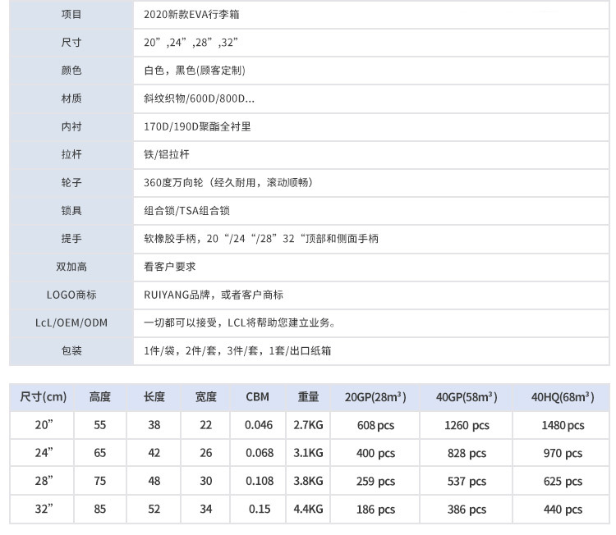Click the 双加高 row label
This screenshot has height=535, width=616.
point(71,267)
